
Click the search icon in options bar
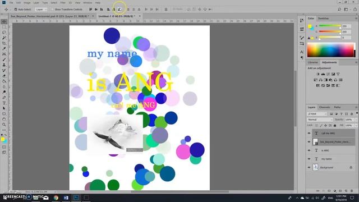[x=339, y=10]
